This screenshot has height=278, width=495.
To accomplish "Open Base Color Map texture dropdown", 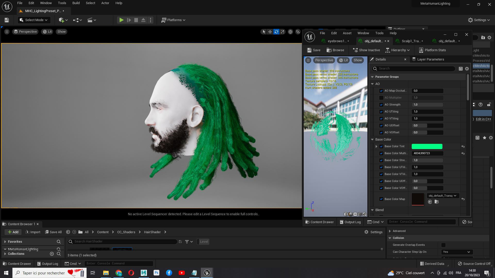I will click(x=443, y=196).
